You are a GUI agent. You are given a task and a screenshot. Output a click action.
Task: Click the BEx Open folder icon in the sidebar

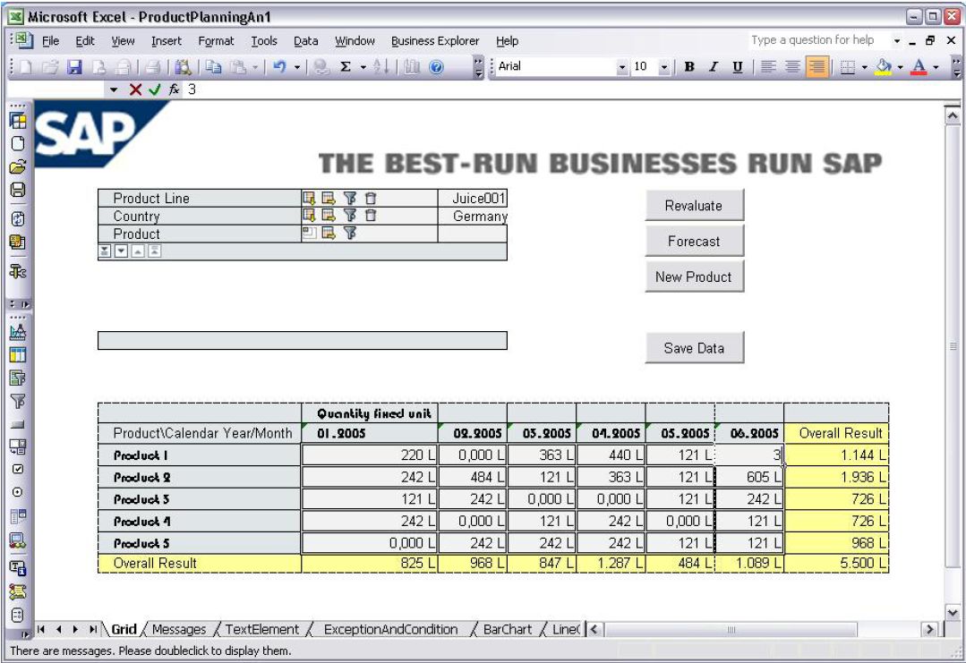(x=18, y=166)
